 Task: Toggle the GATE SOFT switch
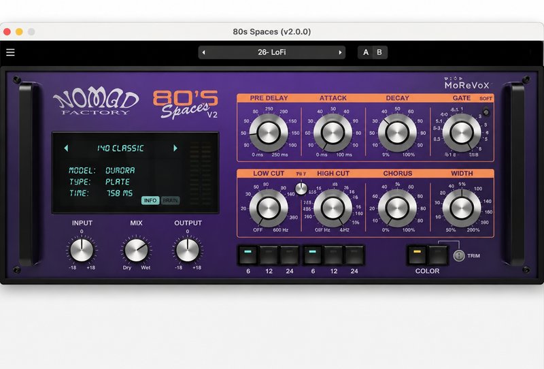[x=486, y=112]
